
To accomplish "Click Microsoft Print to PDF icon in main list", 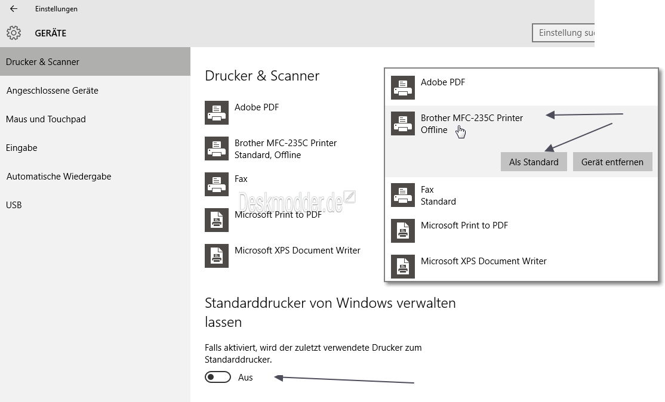I will (216, 220).
